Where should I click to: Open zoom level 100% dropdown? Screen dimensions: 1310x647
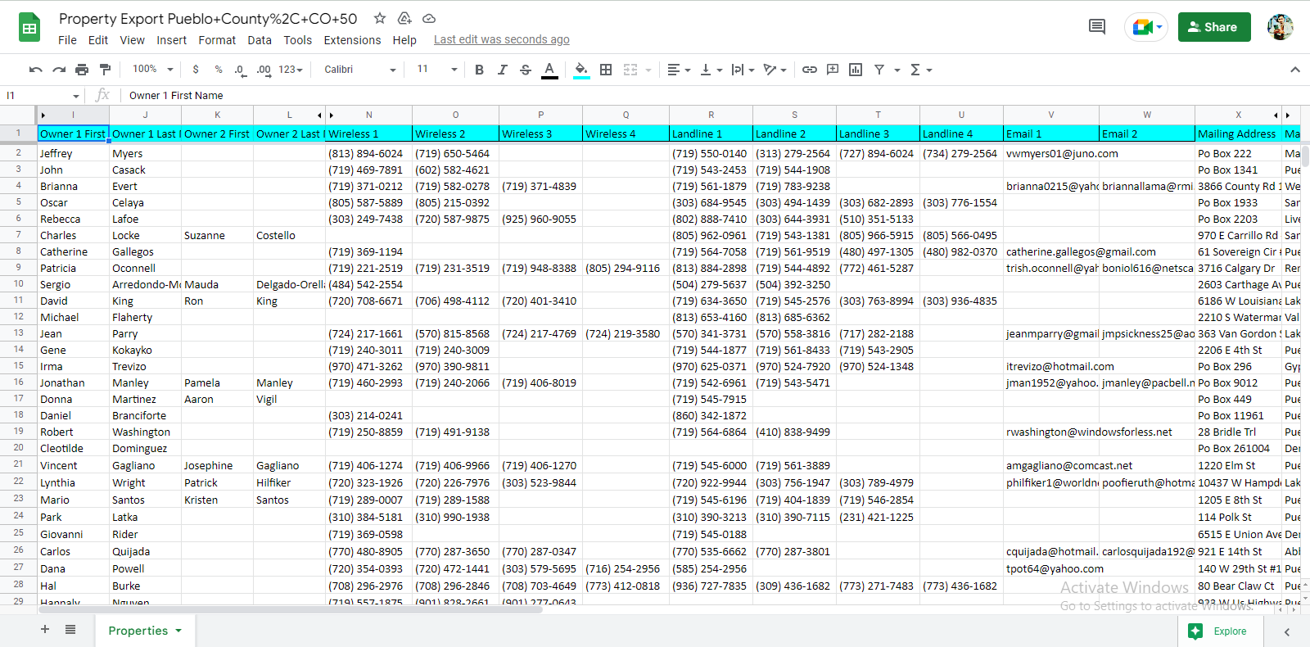(x=153, y=70)
